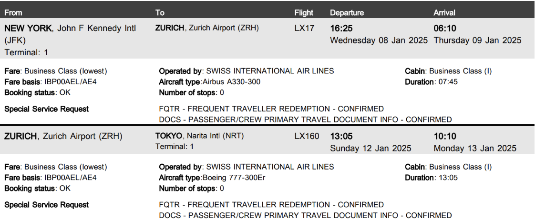This screenshot has height=220, width=535.
Task: Select the 10:10 arrival time
Action: pyautogui.click(x=444, y=137)
